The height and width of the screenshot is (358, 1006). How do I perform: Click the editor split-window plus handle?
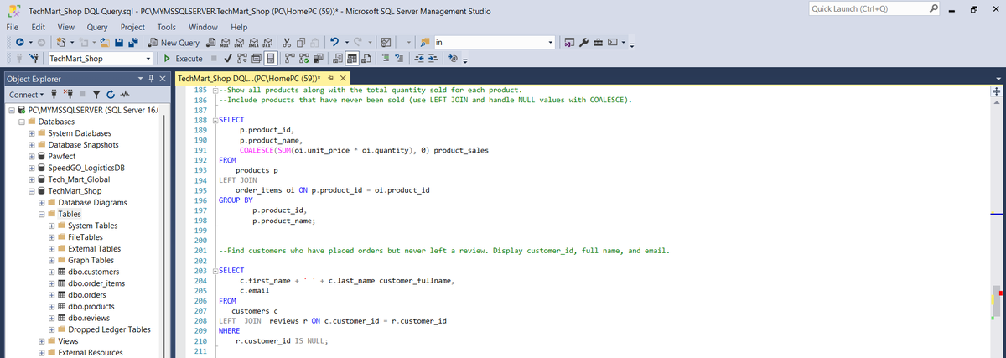[996, 91]
